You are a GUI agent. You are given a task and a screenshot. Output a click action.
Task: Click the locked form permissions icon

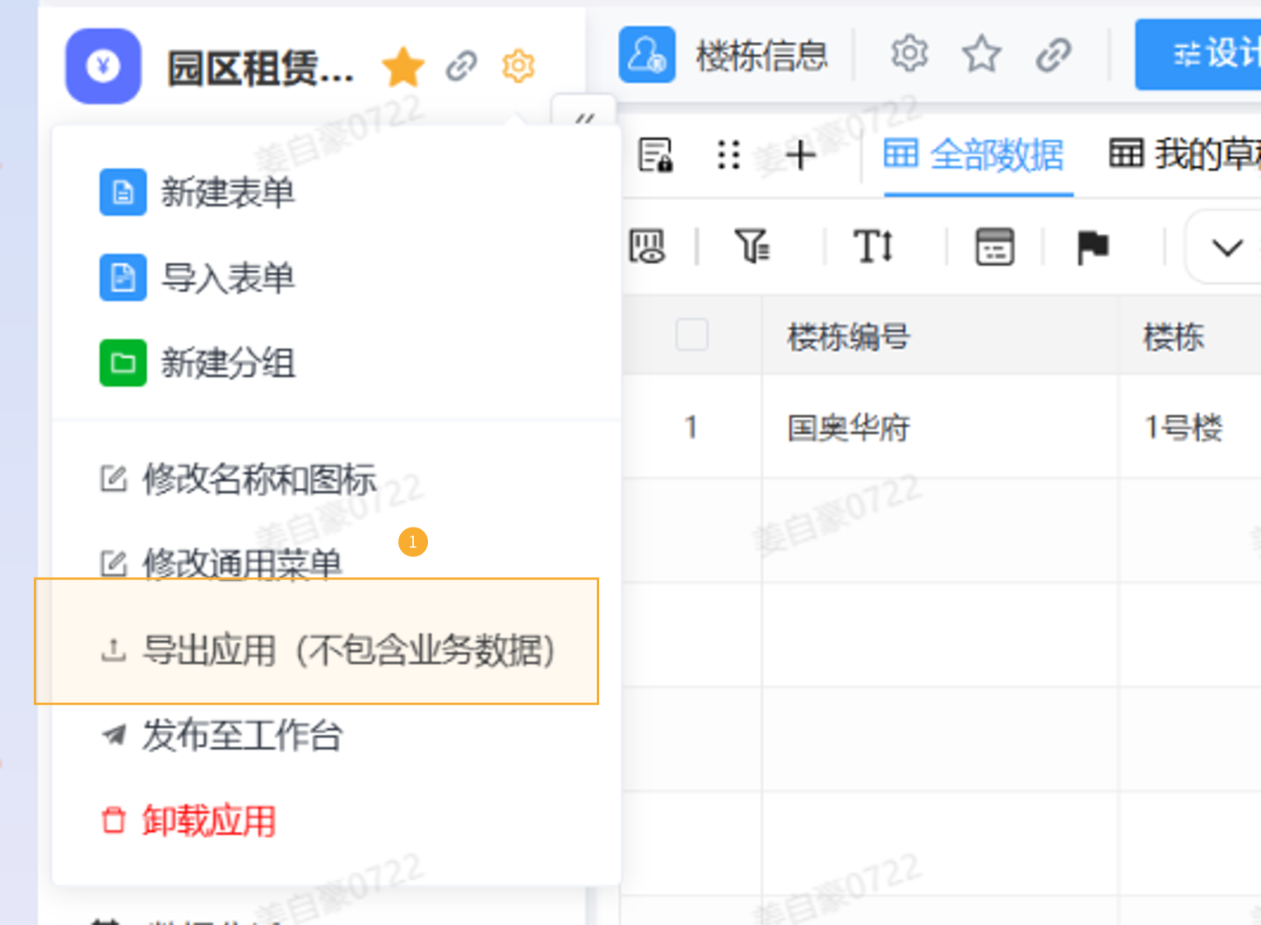click(656, 154)
